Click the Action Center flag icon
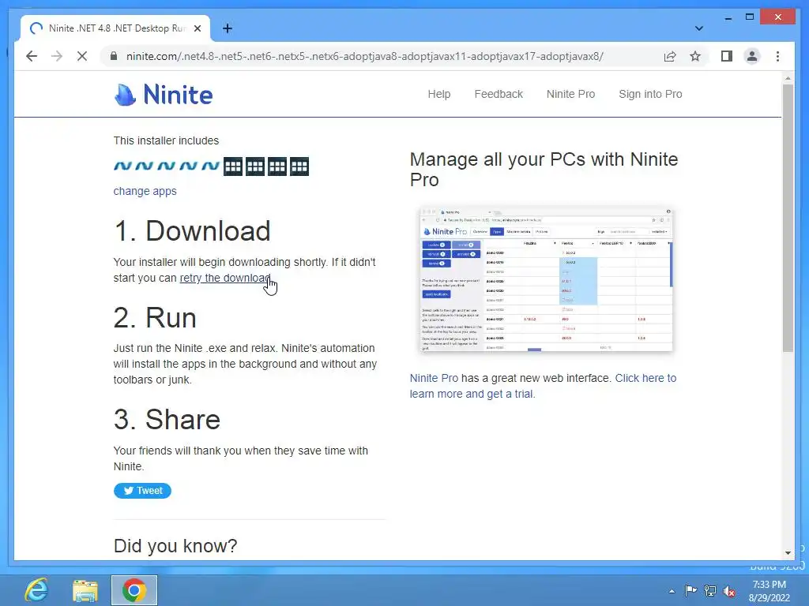The image size is (809, 606). (x=690, y=591)
